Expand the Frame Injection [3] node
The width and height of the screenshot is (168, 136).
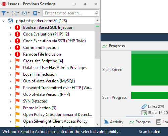[10, 108]
